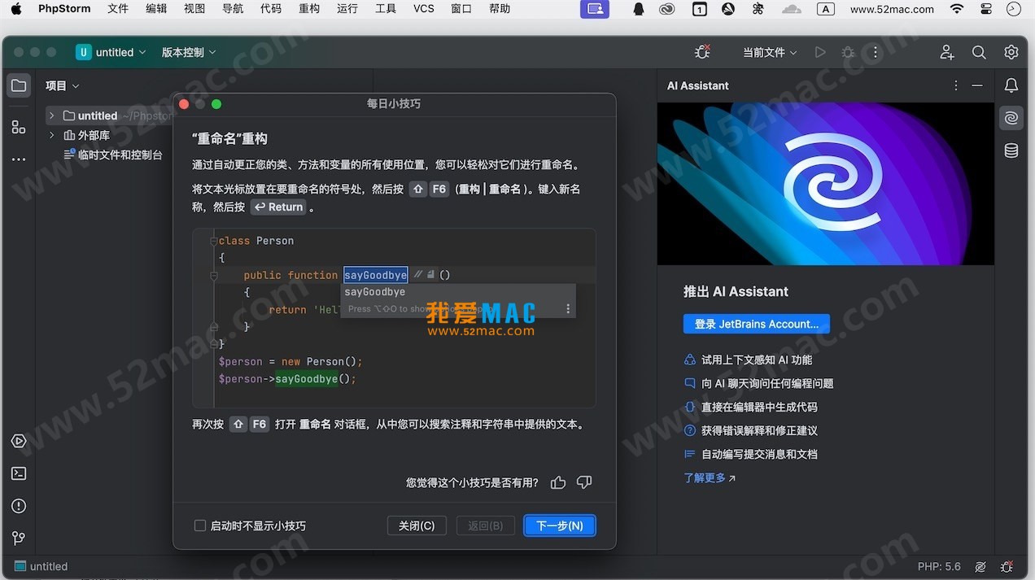The image size is (1035, 580).
Task: Open Code With Me add-user icon
Action: tap(947, 52)
